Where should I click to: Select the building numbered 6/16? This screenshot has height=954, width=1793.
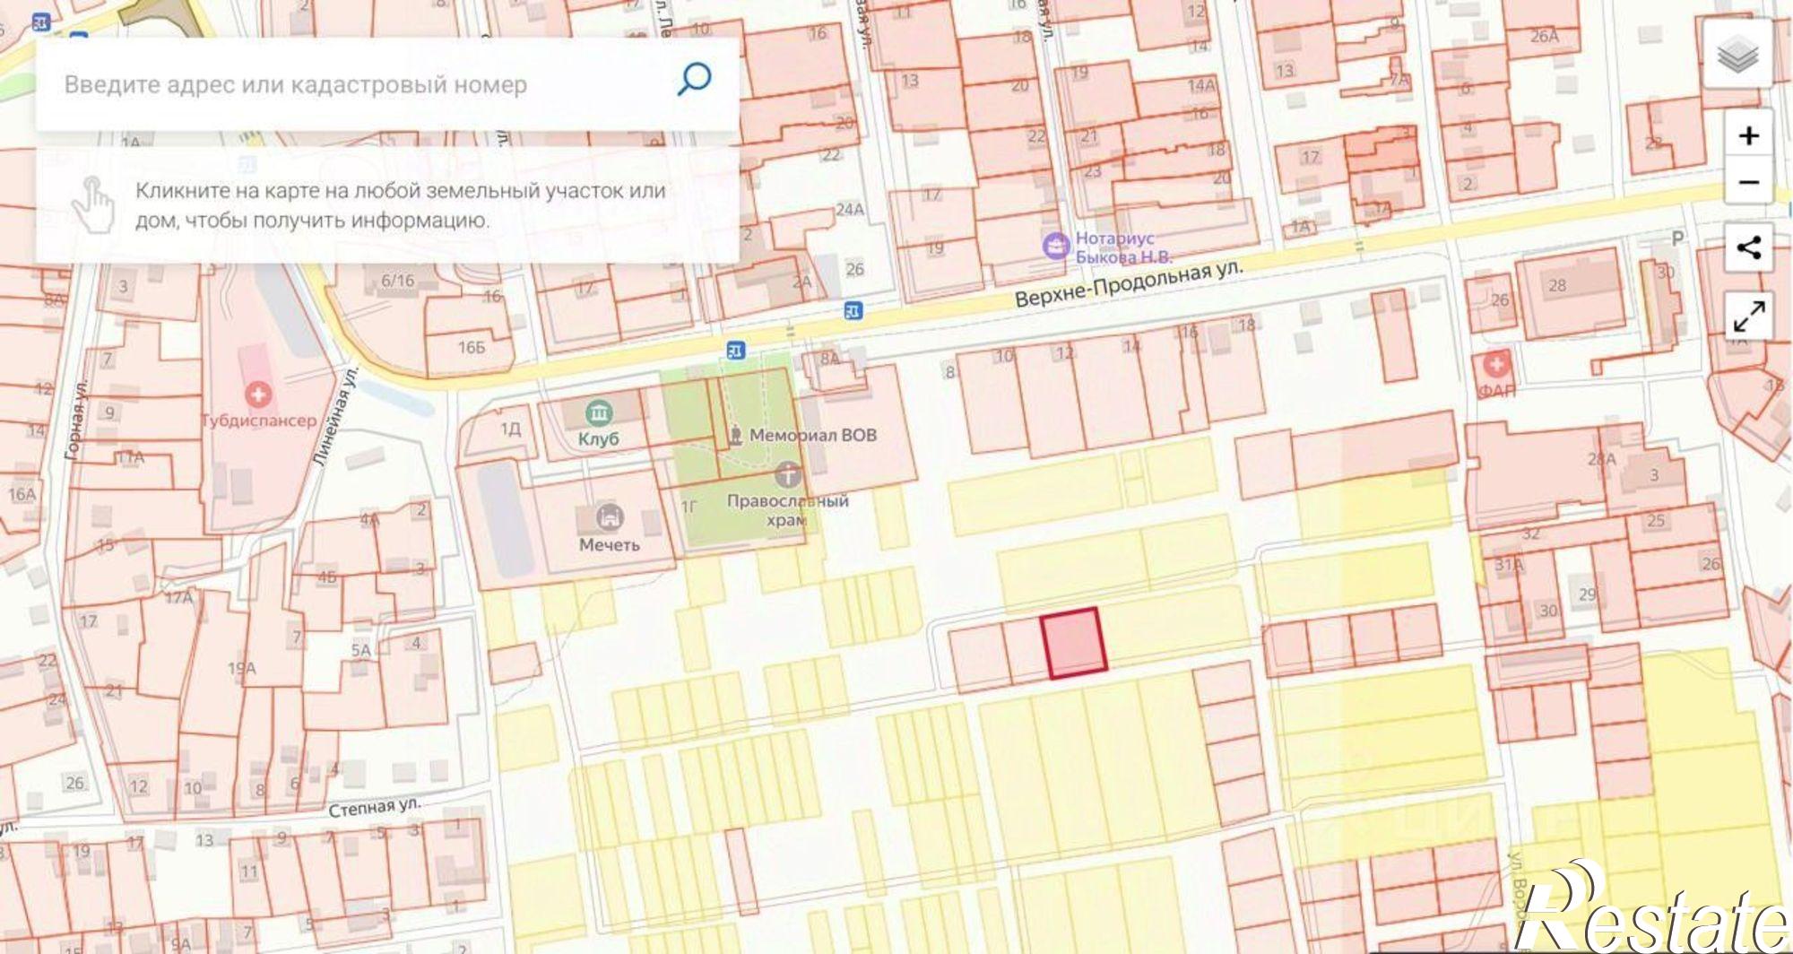(x=397, y=281)
